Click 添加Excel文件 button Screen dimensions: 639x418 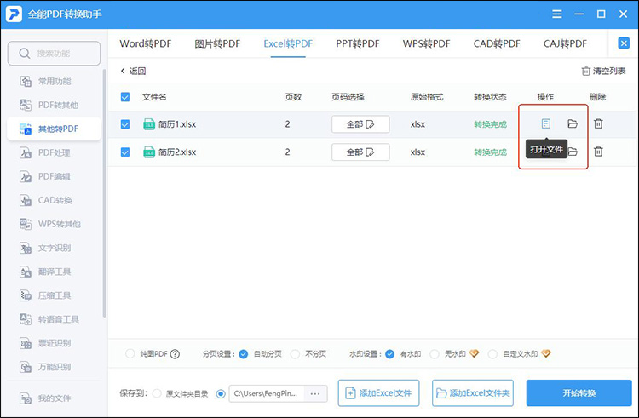point(378,393)
